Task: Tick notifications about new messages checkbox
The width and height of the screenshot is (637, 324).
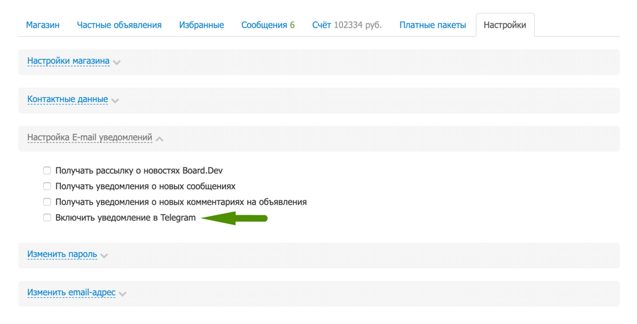Action: [47, 186]
